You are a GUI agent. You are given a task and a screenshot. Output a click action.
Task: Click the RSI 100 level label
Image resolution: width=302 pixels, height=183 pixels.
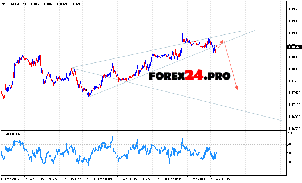coord(290,134)
